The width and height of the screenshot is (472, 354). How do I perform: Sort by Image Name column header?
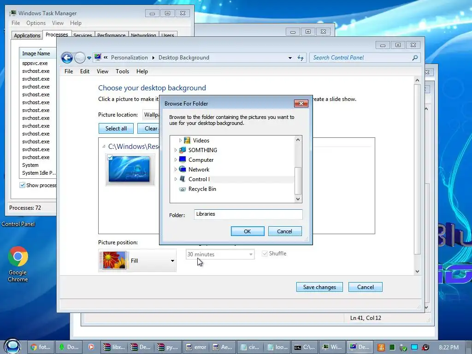click(x=38, y=53)
